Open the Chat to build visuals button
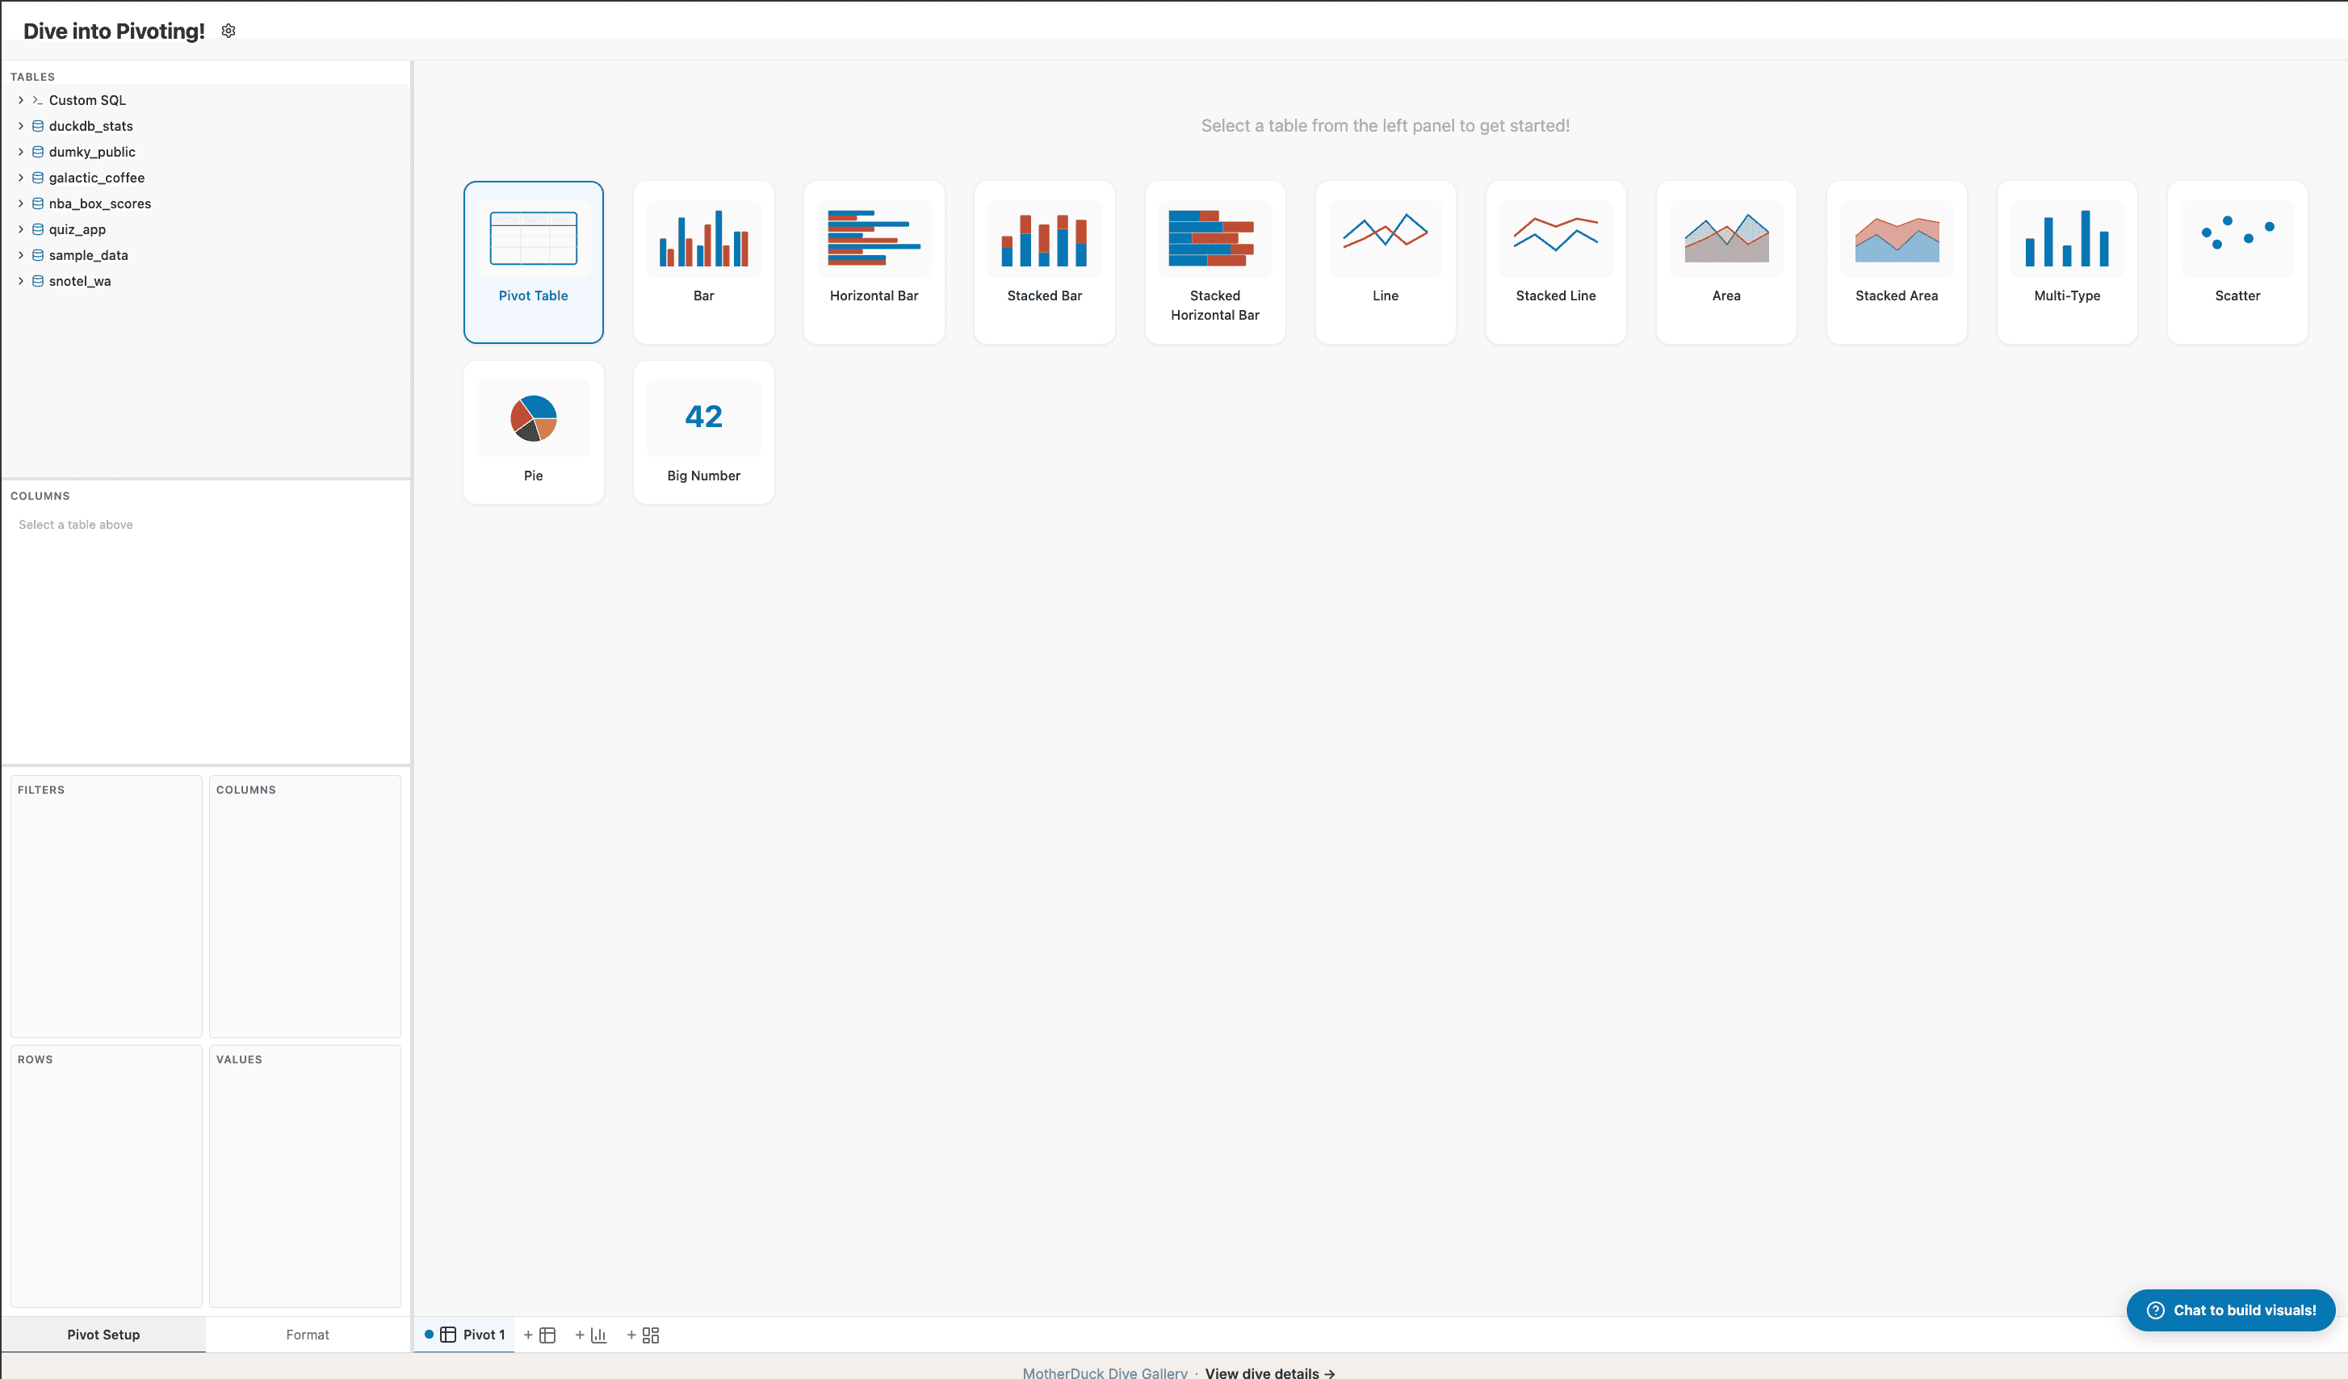Viewport: 2348px width, 1379px height. 2229,1310
